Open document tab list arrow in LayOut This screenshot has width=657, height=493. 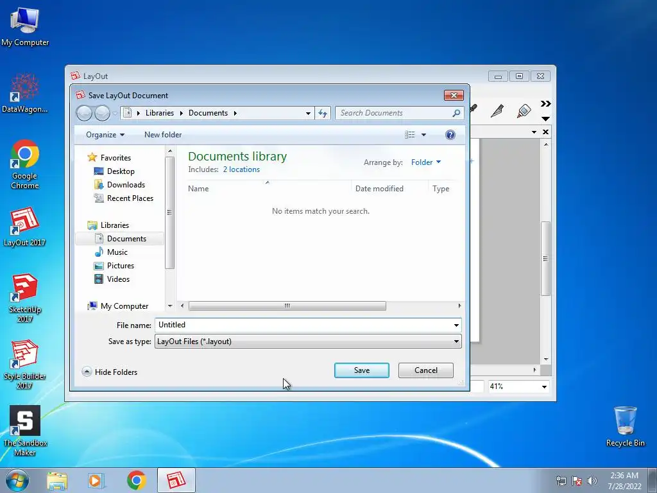(534, 132)
